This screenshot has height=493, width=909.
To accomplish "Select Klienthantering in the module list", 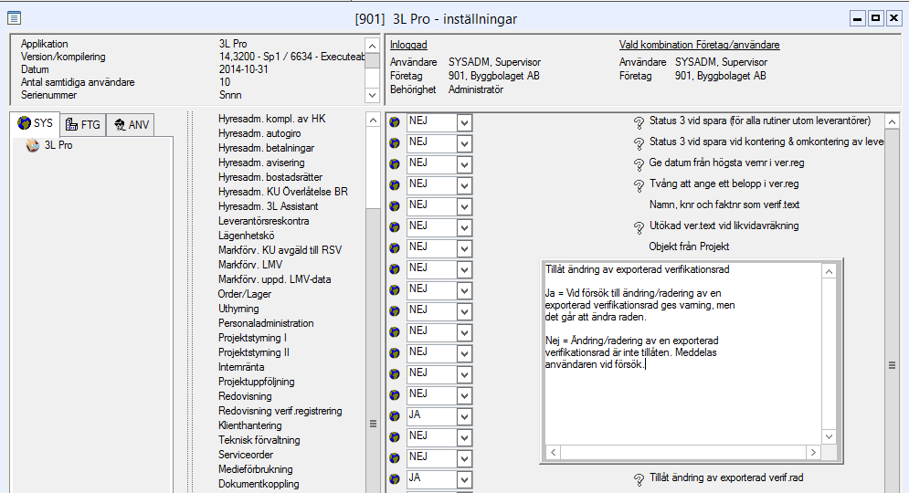I will pyautogui.click(x=249, y=425).
